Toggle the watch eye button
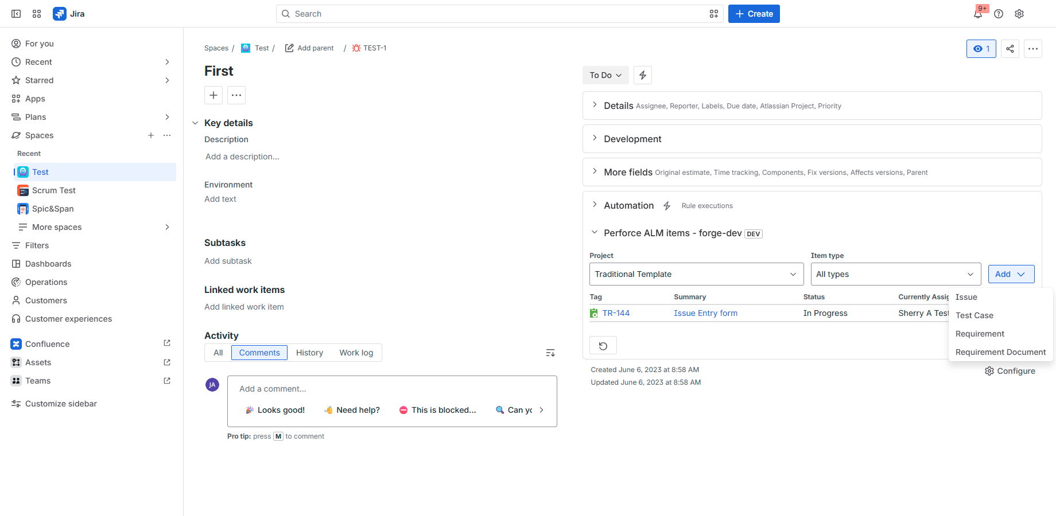The image size is (1056, 516). point(981,49)
